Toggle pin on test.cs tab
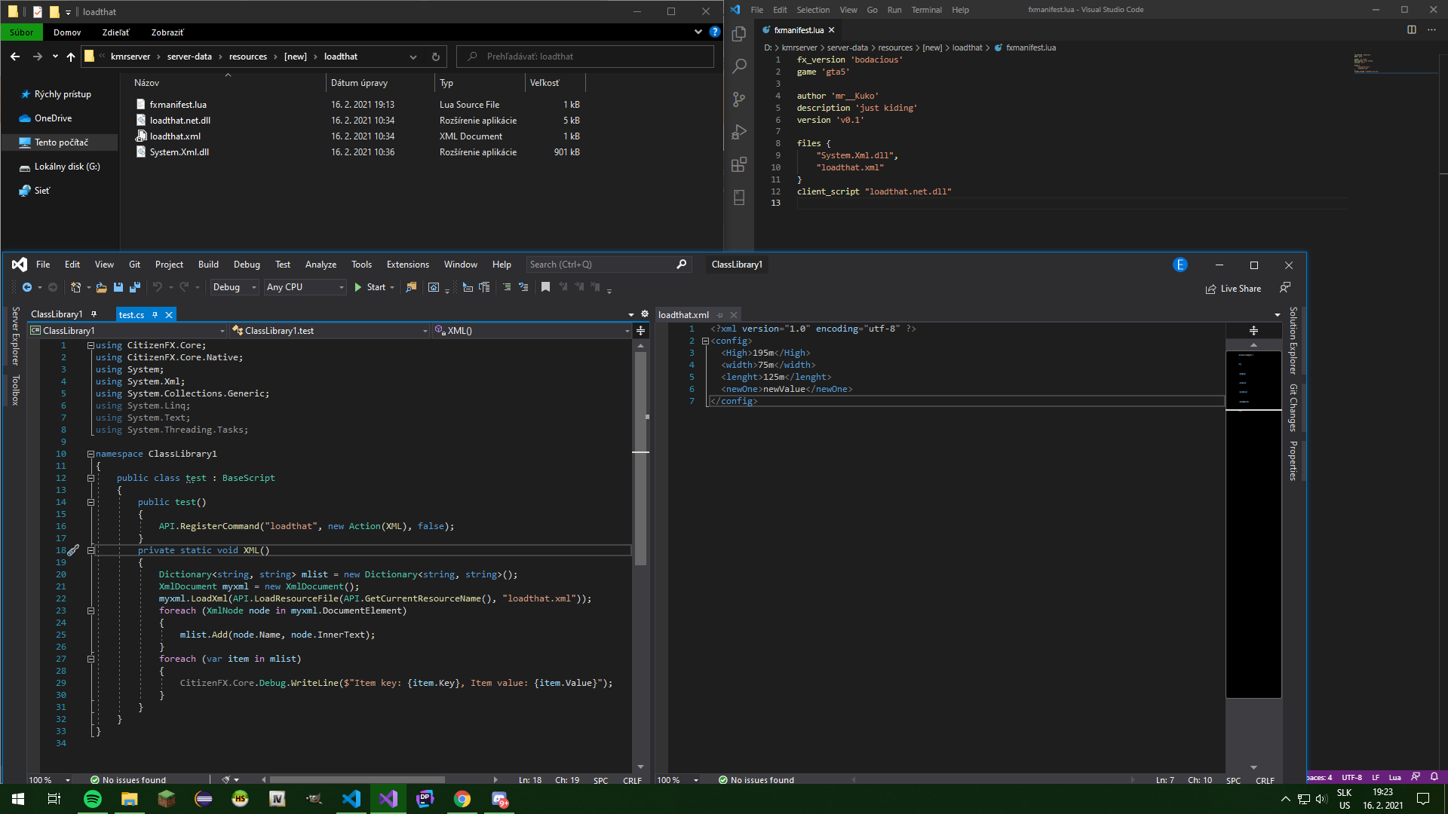Image resolution: width=1448 pixels, height=814 pixels. [155, 315]
